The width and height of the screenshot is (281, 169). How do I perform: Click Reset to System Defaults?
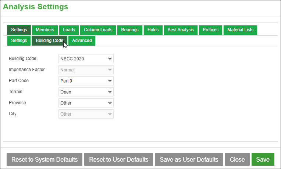click(x=45, y=159)
